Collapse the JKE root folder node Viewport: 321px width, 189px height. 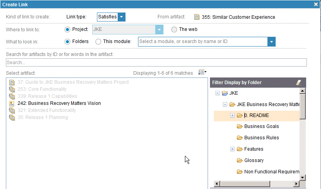click(x=218, y=93)
